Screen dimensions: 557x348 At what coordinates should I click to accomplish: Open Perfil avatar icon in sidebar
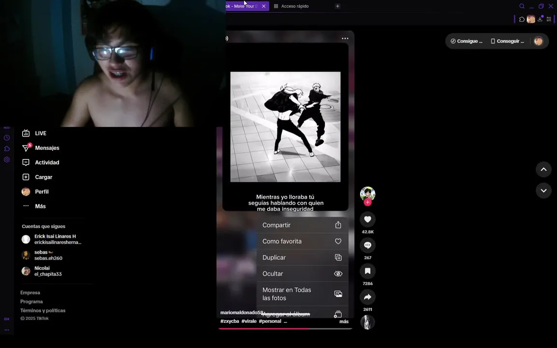tap(26, 192)
